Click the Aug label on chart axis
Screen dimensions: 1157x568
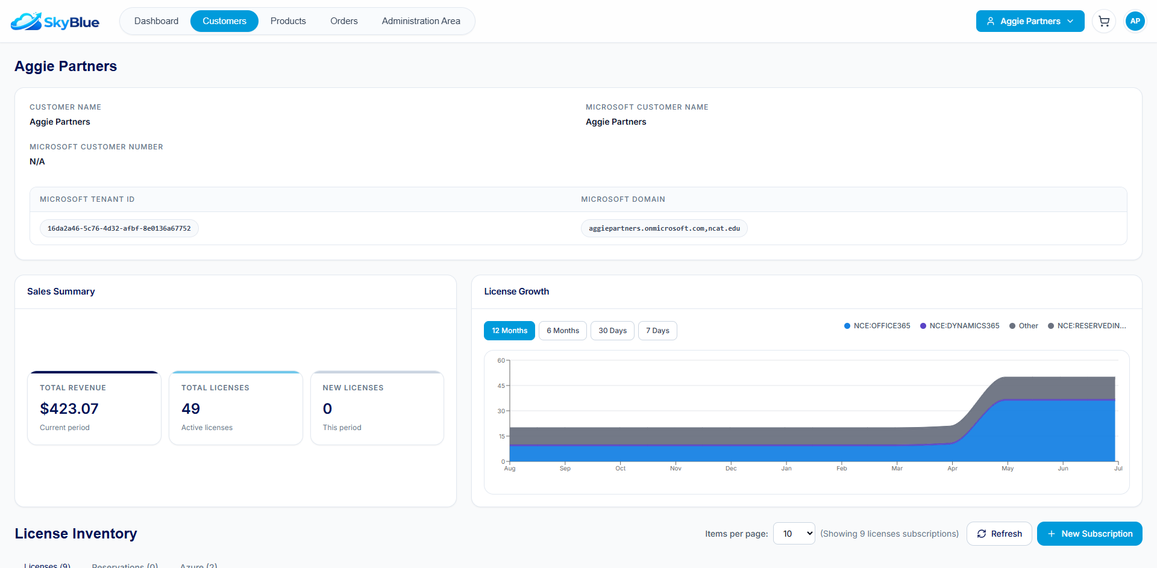click(510, 468)
